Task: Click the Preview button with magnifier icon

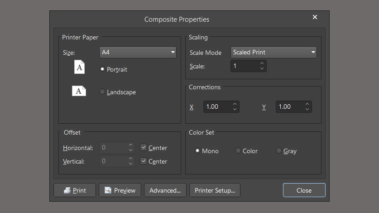Action: coord(120,190)
